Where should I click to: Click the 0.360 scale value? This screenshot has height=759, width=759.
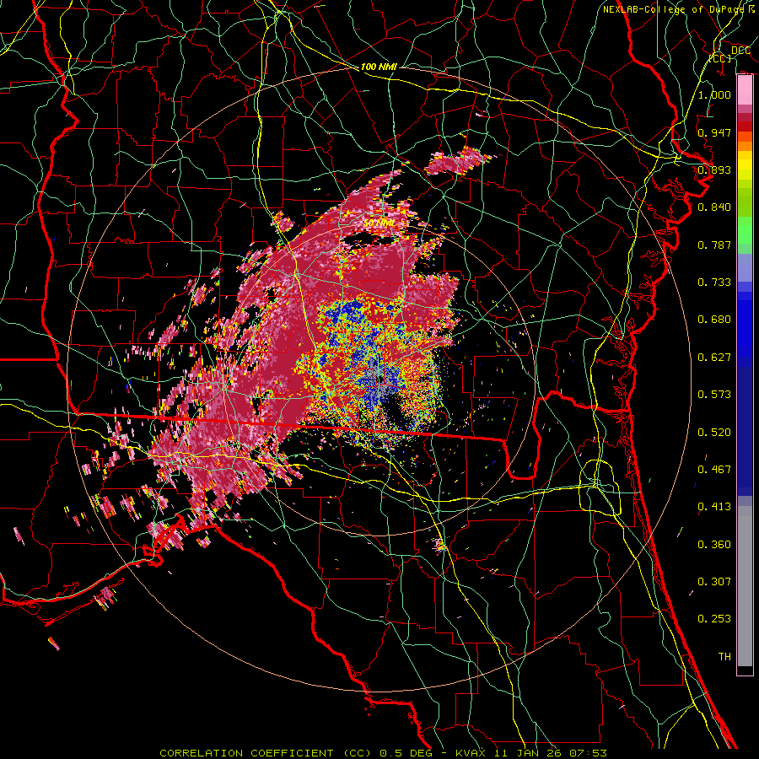[714, 545]
